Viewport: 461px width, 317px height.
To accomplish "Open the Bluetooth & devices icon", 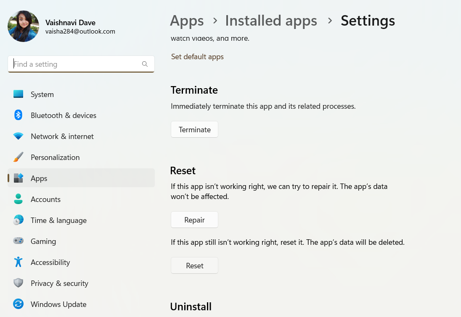I will tap(18, 115).
